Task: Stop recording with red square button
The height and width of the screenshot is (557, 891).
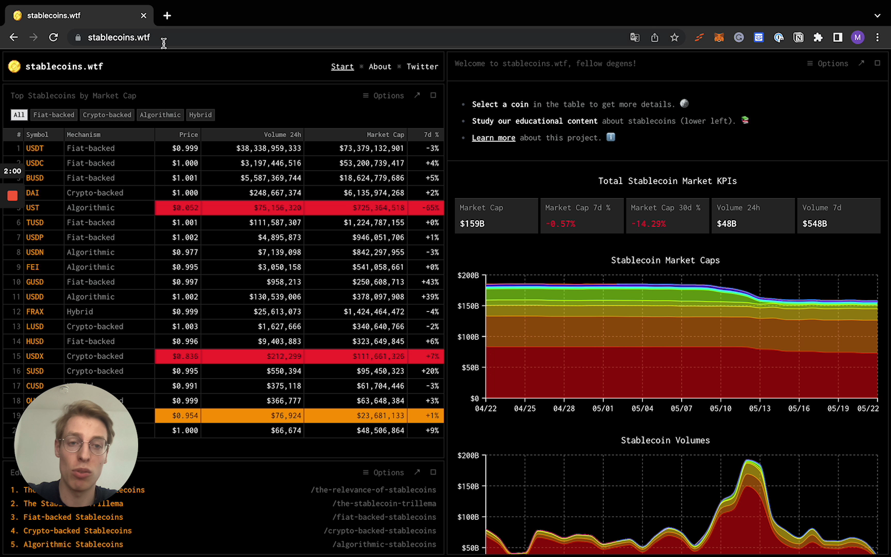Action: tap(12, 195)
